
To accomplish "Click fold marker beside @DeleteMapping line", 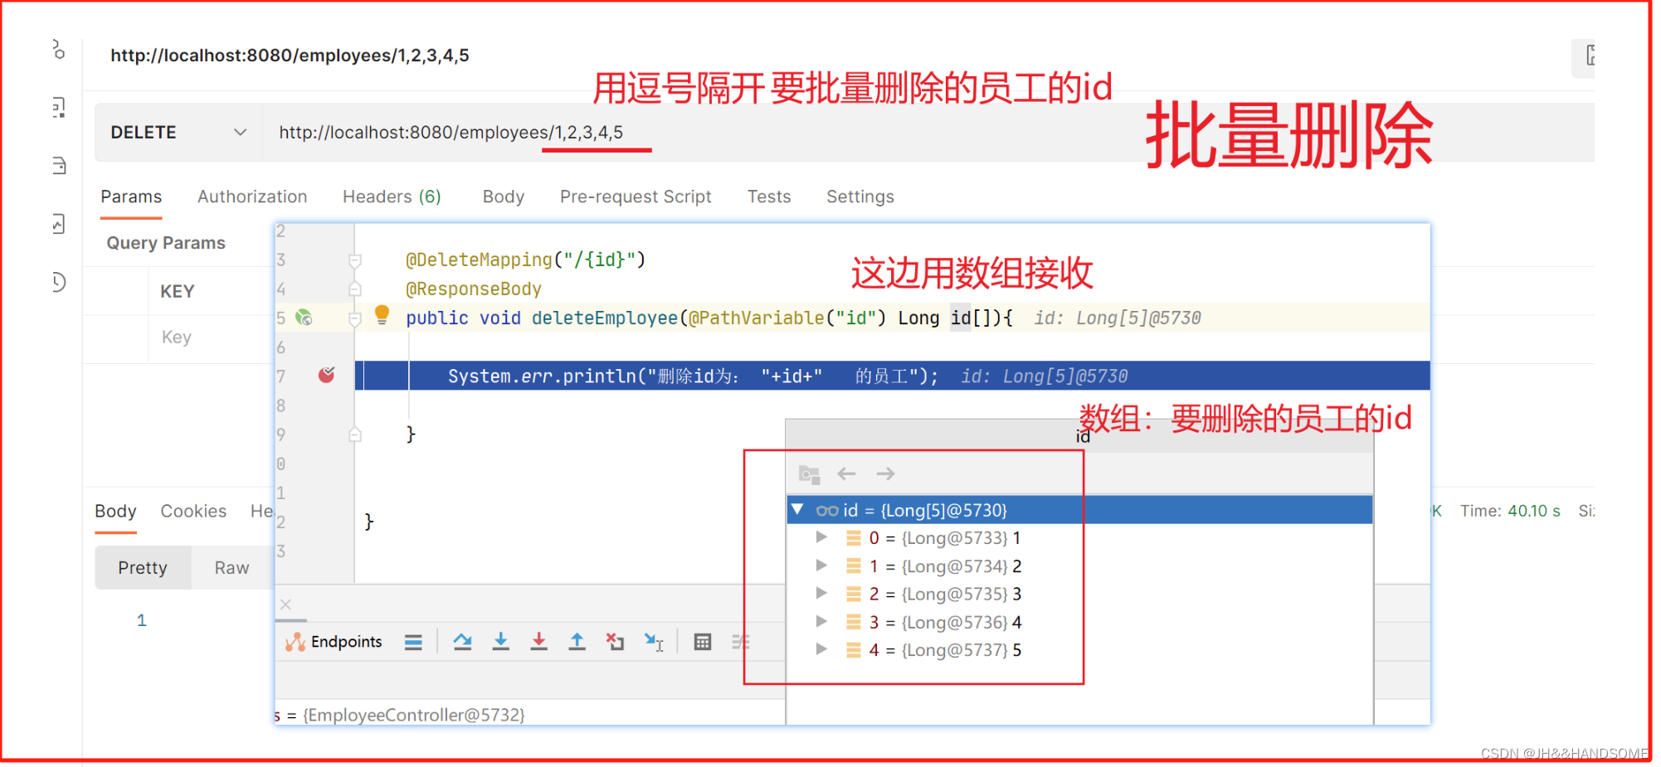I will pyautogui.click(x=355, y=261).
